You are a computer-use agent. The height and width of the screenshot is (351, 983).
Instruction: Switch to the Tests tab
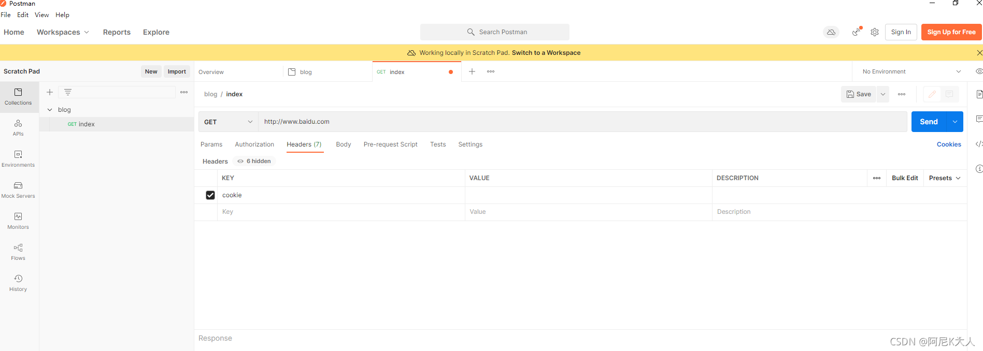pos(438,144)
